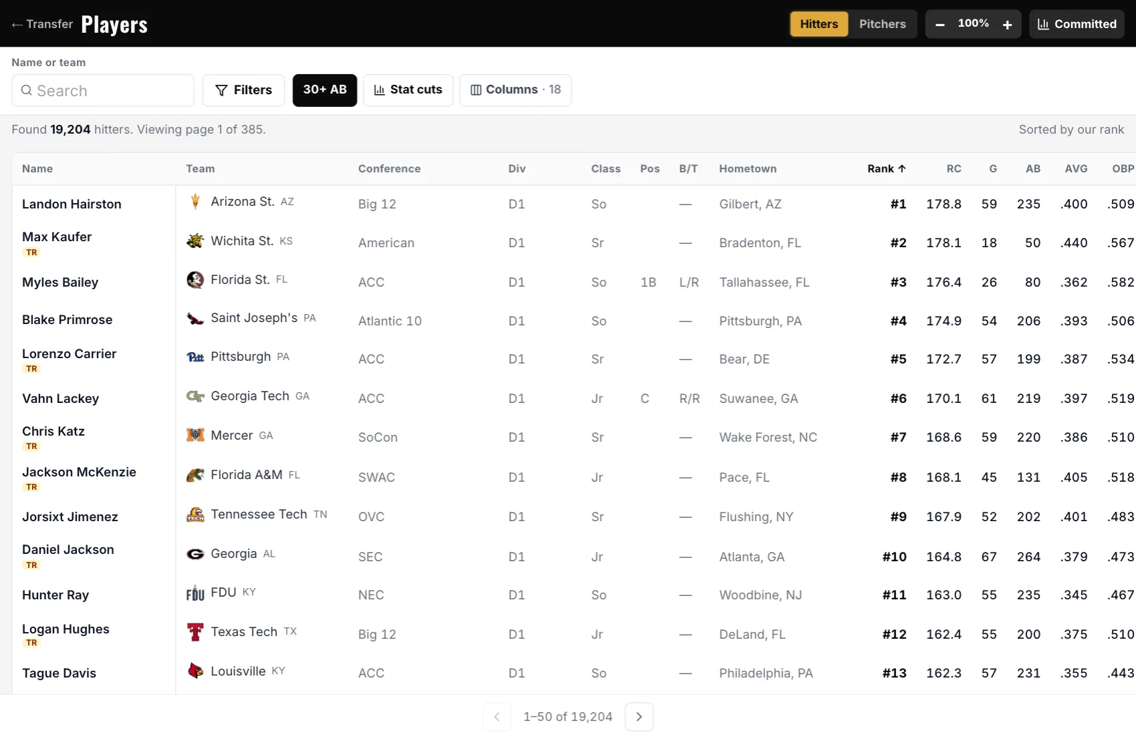1136x739 pixels.
Task: Select the Jorsixt Jimenez row name
Action: [70, 517]
